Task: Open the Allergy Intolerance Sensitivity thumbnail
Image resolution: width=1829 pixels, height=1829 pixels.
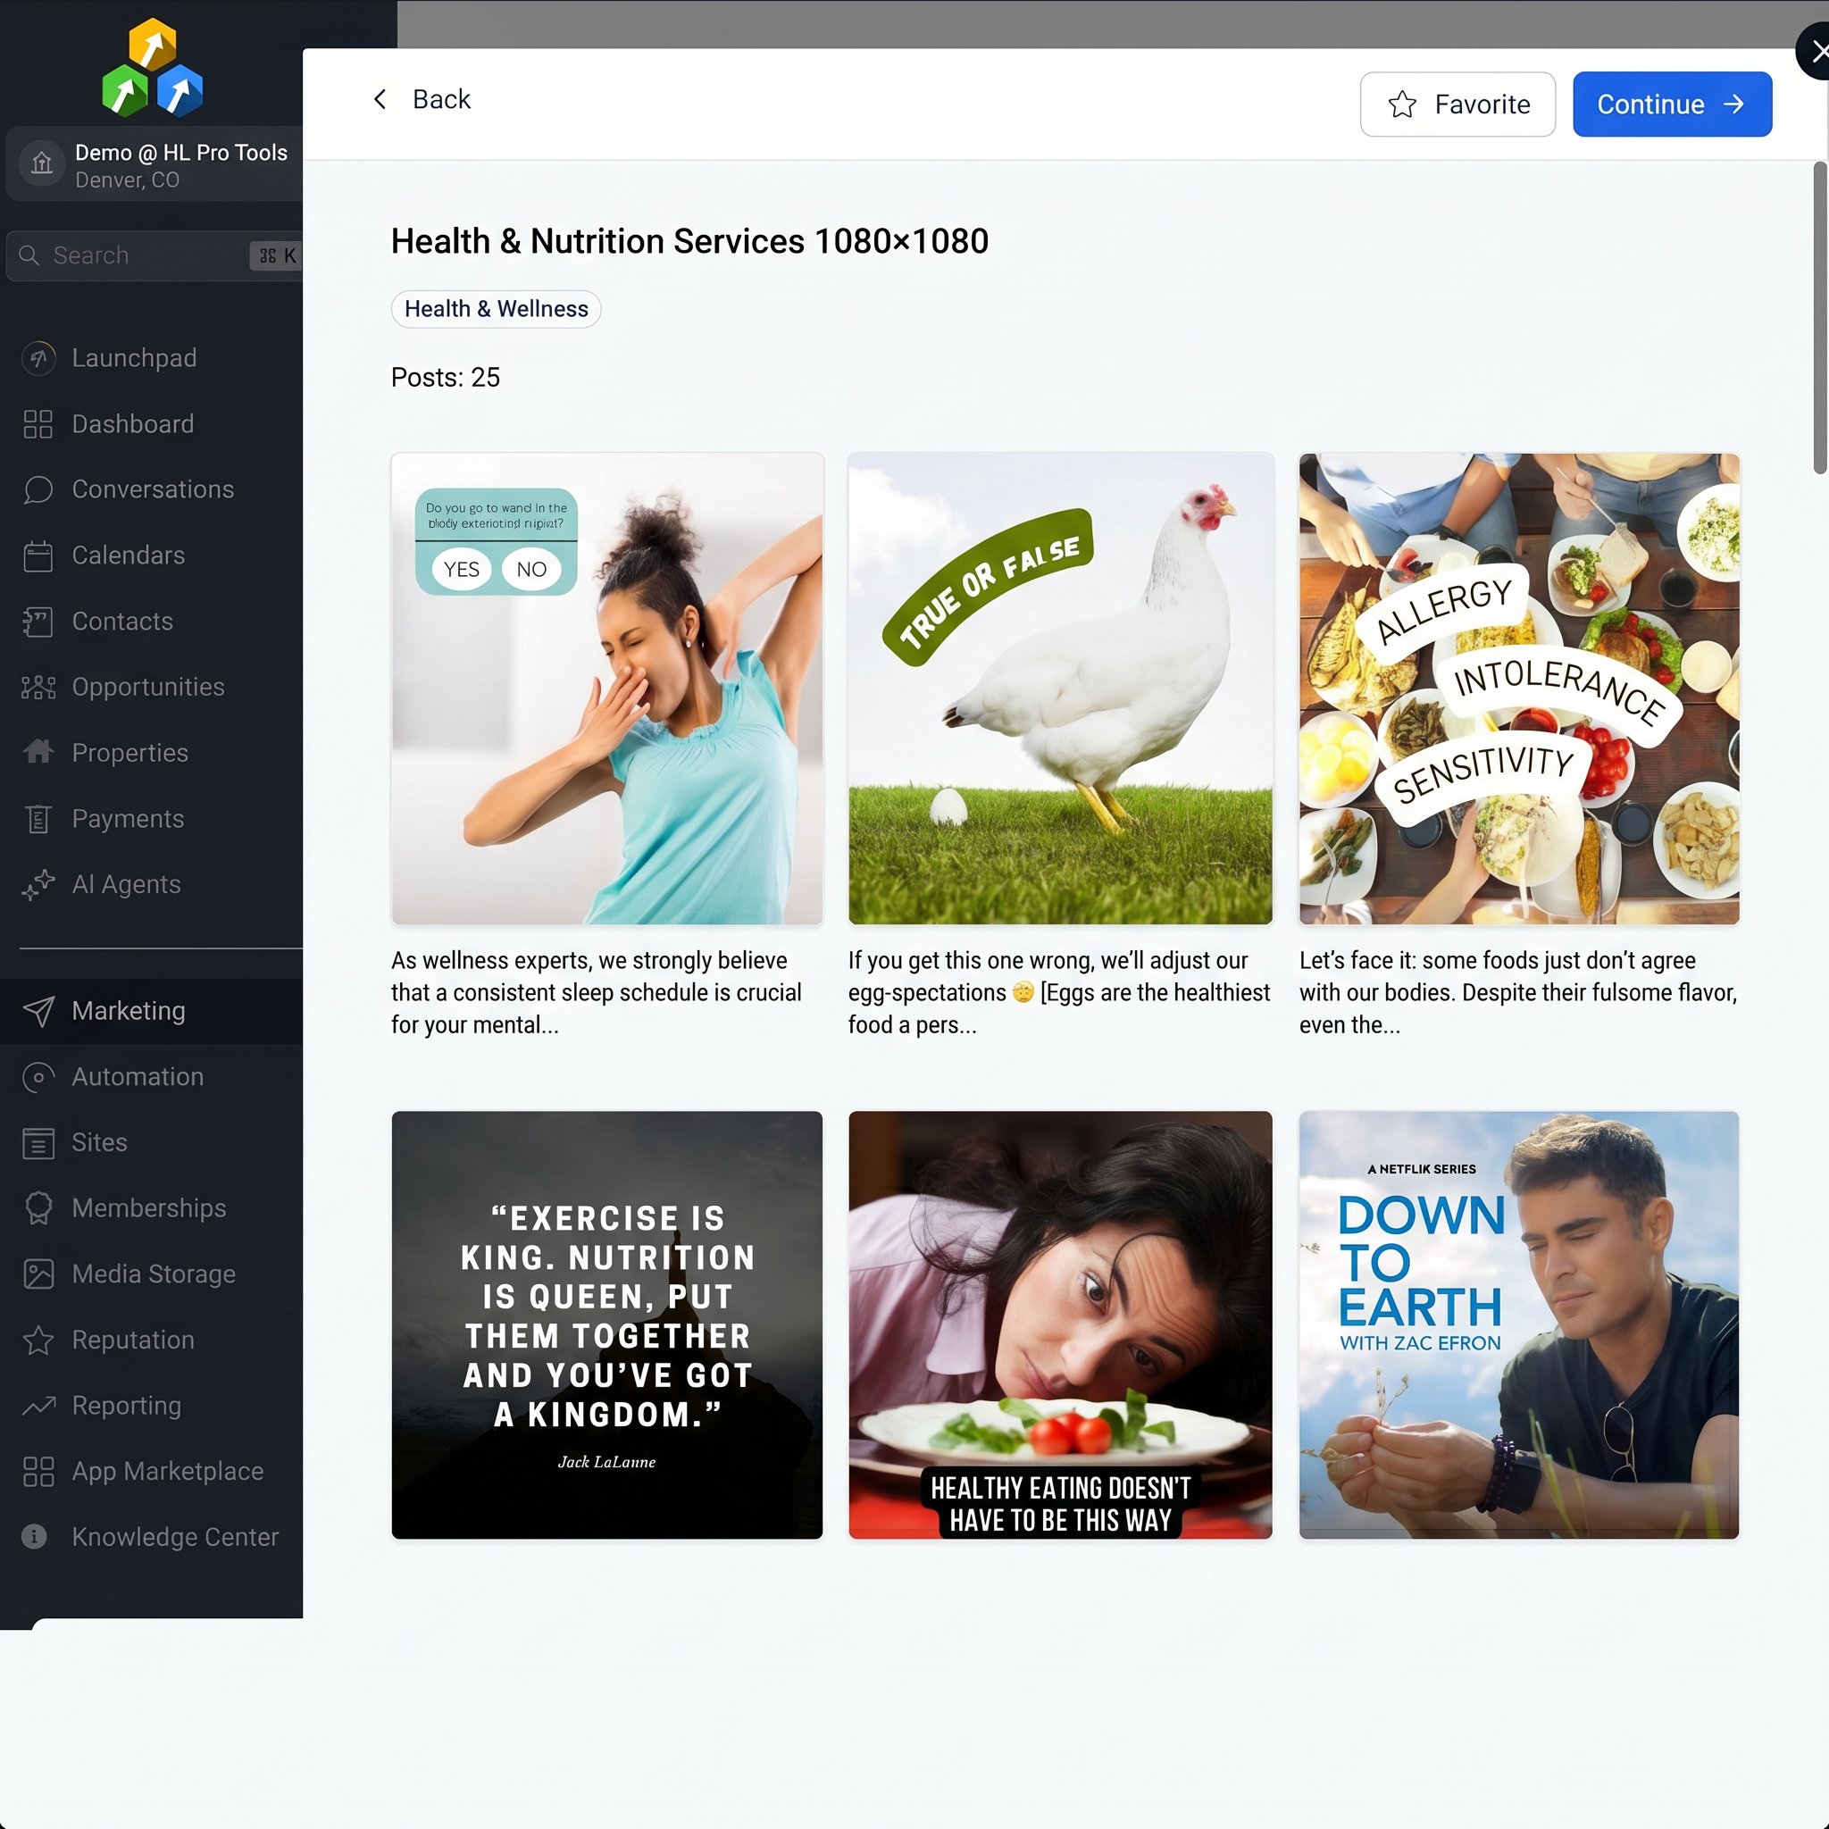Action: click(1519, 689)
